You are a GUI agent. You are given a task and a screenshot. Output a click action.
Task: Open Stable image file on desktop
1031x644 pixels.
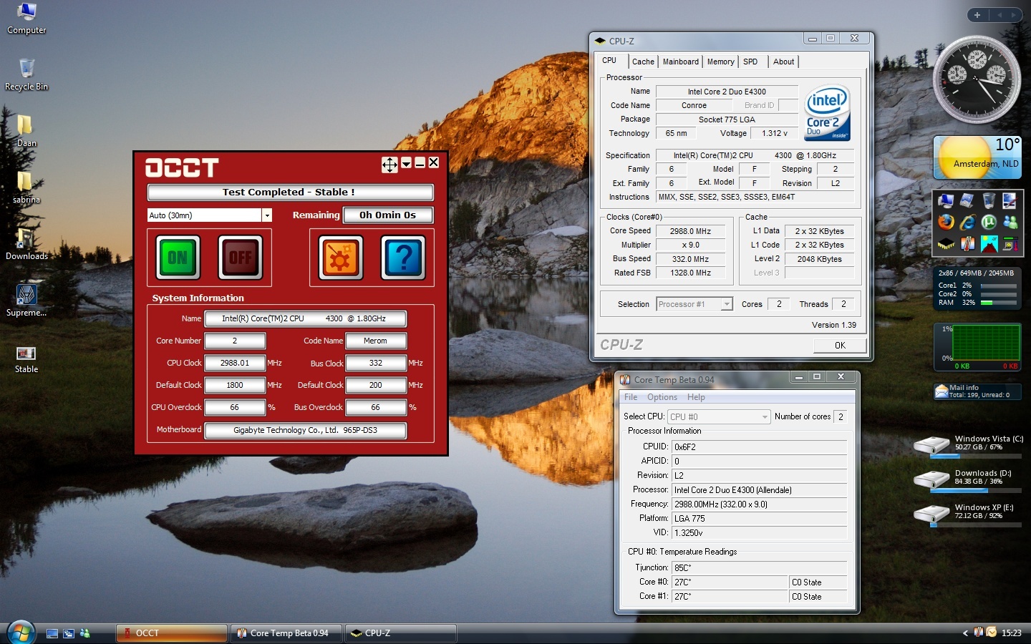coord(26,358)
